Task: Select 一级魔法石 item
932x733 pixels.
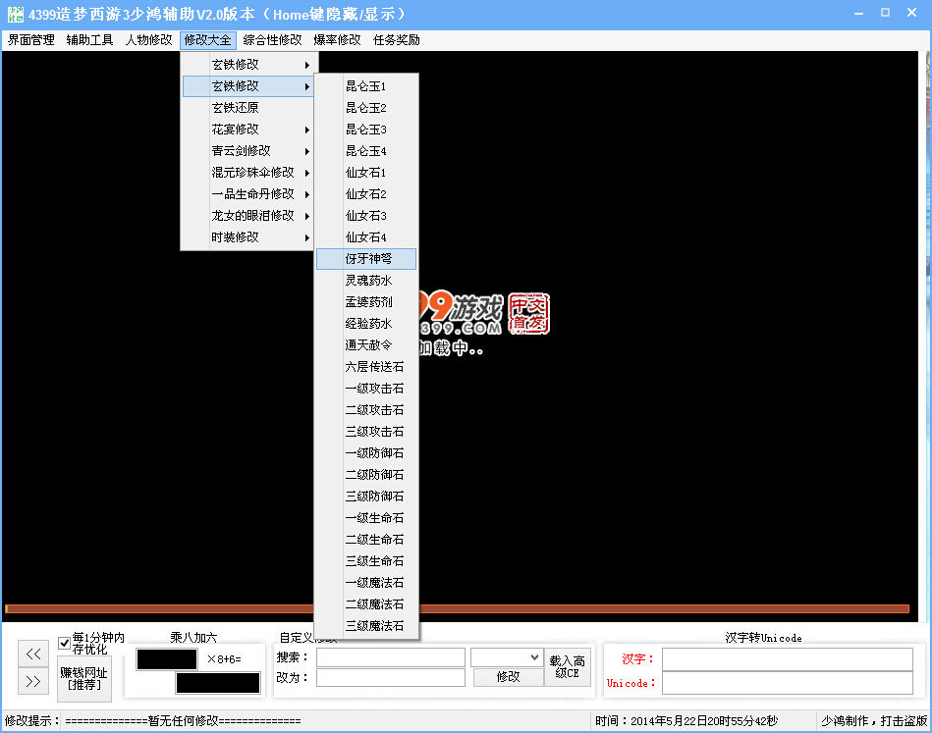Action: click(366, 583)
